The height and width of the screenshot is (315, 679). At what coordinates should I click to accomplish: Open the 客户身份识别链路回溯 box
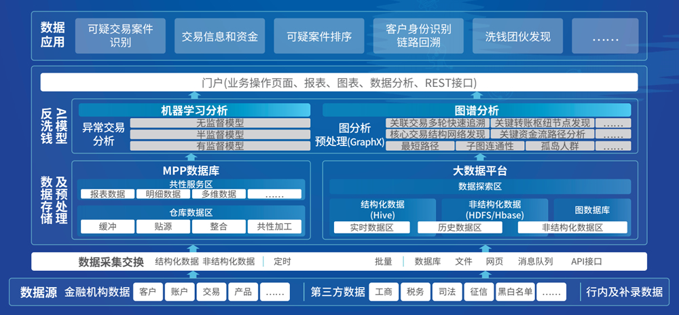[418, 36]
